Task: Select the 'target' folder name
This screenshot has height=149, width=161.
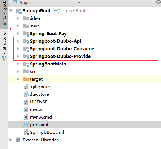Action: click(36, 79)
